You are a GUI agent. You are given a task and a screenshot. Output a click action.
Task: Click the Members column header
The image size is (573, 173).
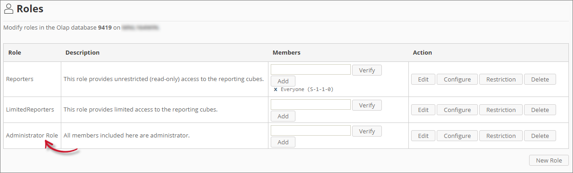pyautogui.click(x=338, y=53)
